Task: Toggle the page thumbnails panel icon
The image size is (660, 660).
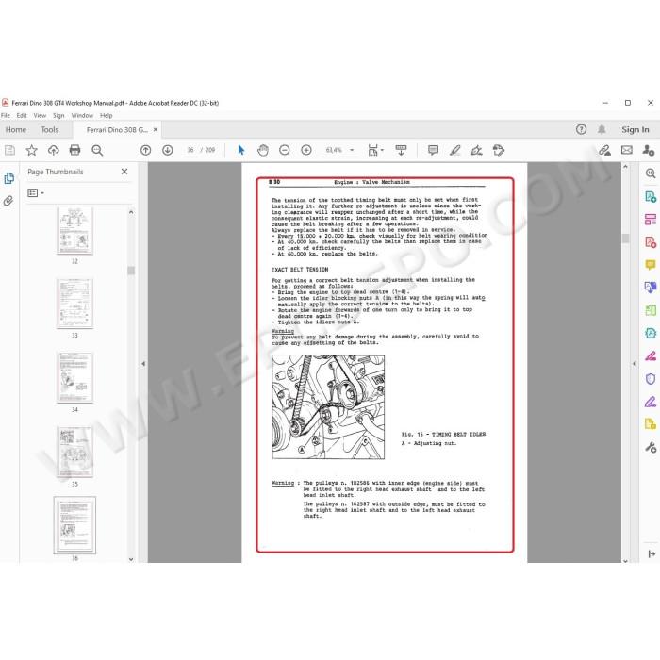Action: pos(8,178)
